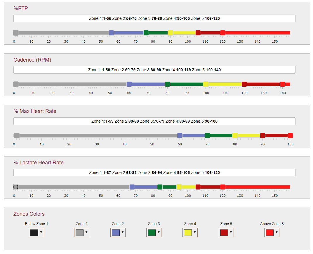Screen dimensions: 313x254
Task: Click the focused gray Lactate Heart Rate handle
Action: (16, 187)
